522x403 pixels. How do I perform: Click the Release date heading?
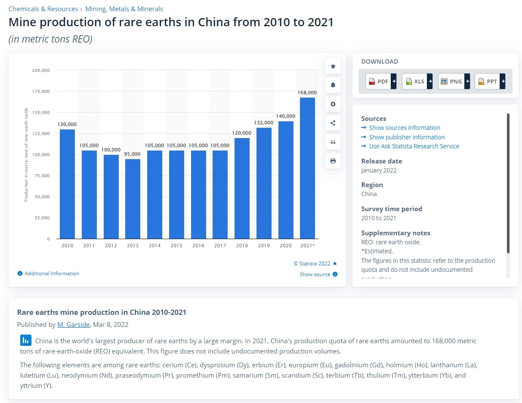[382, 161]
